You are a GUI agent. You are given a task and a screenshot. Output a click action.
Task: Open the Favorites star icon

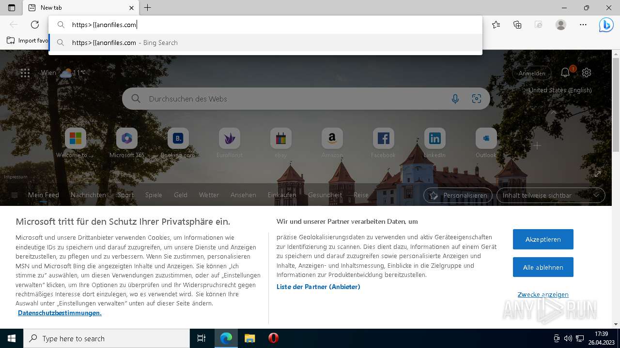(496, 25)
